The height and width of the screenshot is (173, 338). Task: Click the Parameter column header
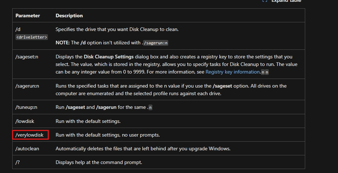click(28, 16)
